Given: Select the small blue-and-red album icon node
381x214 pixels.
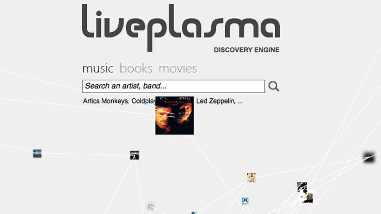Looking at the screenshot, I should tap(245, 201).
